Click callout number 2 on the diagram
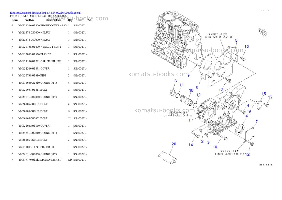Screen dimensions: 282x200 [x=202, y=142]
